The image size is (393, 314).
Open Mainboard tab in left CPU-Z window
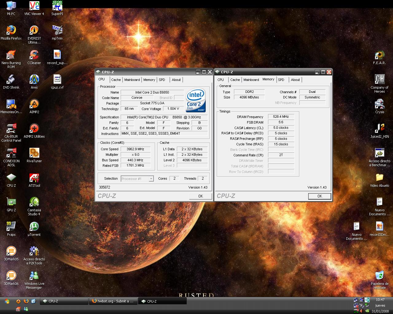coord(132,80)
